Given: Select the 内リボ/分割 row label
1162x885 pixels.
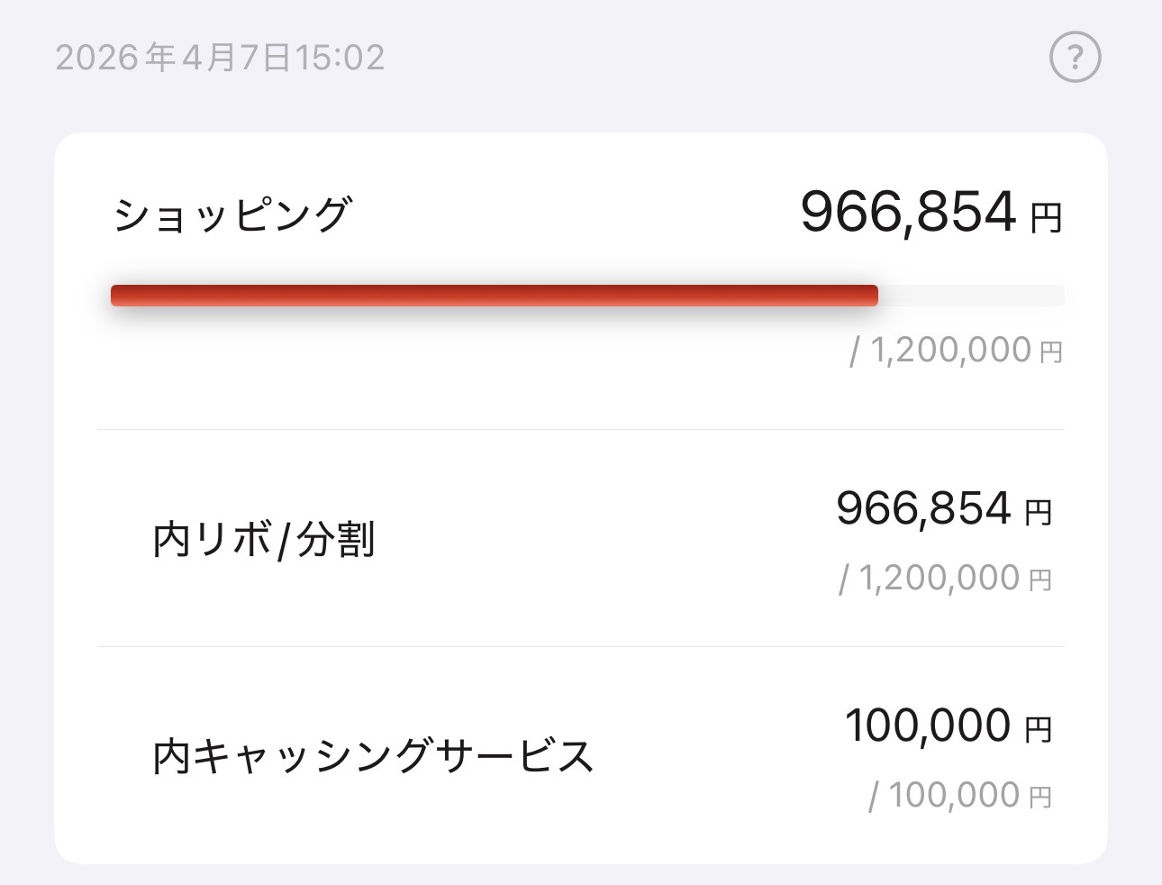Looking at the screenshot, I should [264, 541].
